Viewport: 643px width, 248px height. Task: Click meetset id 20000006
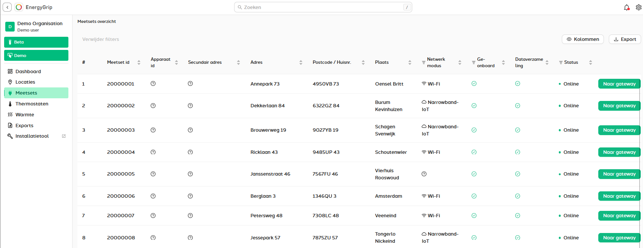121,196
